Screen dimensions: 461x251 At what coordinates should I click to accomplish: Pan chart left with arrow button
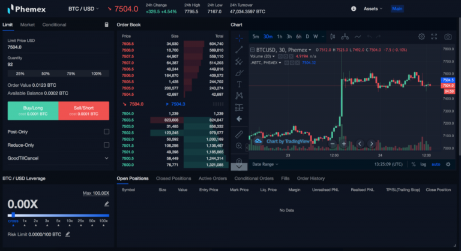click(360, 144)
